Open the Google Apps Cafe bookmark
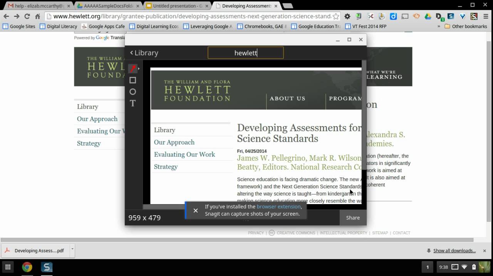This screenshot has width=493, height=276. click(x=103, y=27)
